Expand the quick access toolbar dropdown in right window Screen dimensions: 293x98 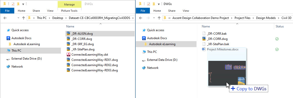click(x=159, y=4)
